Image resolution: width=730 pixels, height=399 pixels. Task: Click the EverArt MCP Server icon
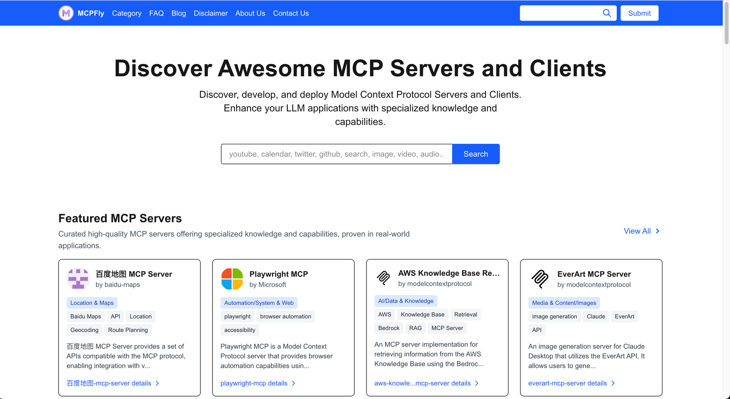coord(540,279)
